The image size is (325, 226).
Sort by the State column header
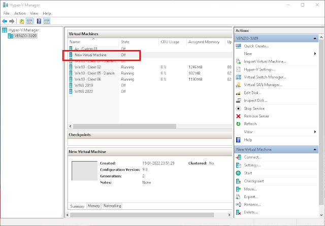(x=139, y=42)
